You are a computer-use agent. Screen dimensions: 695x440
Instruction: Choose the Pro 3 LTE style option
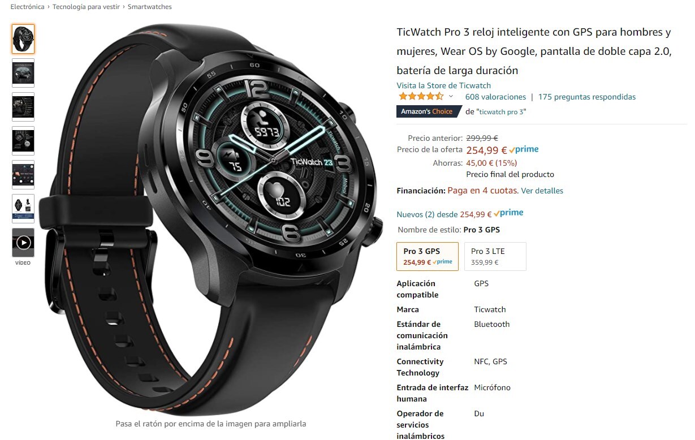pyautogui.click(x=495, y=256)
